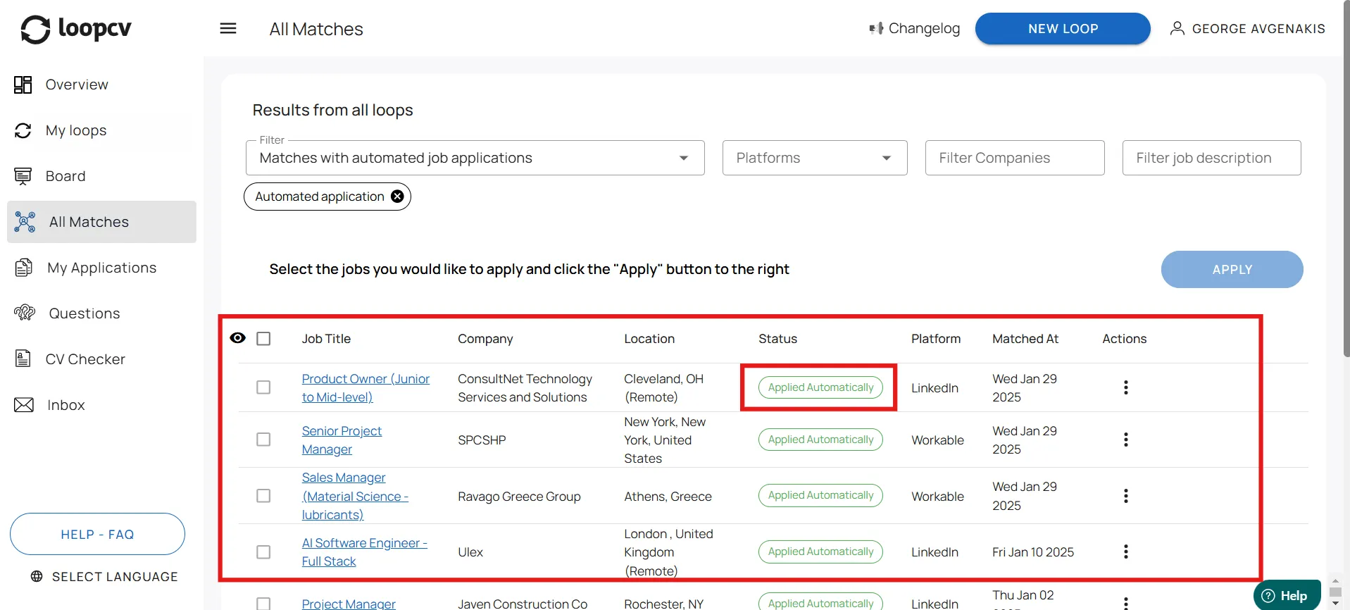Image resolution: width=1350 pixels, height=610 pixels.
Task: Click the HELP - FAQ button
Action: click(x=97, y=534)
